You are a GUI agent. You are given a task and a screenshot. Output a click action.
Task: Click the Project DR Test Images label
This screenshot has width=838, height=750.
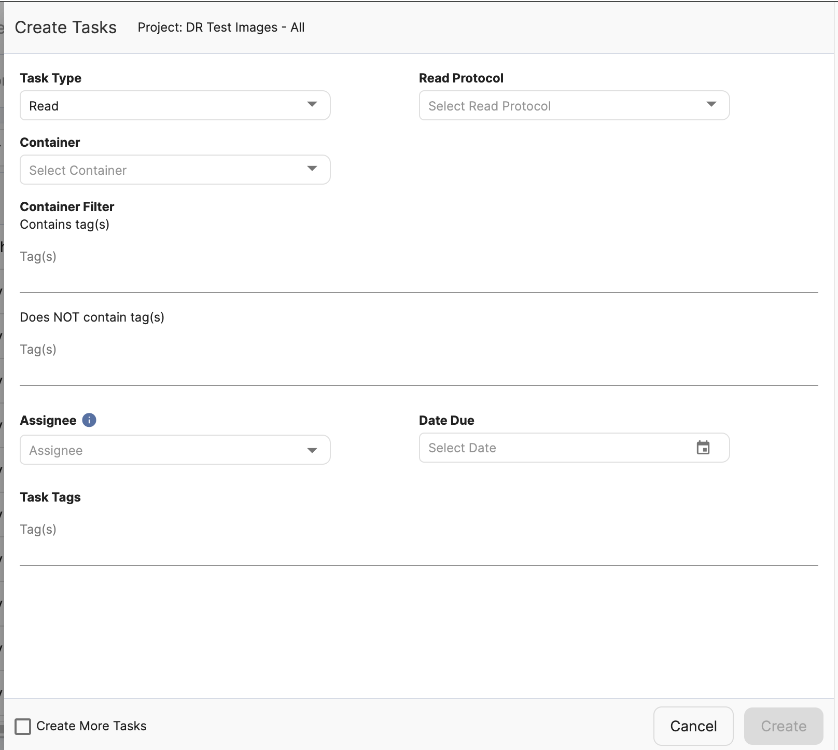coord(221,27)
